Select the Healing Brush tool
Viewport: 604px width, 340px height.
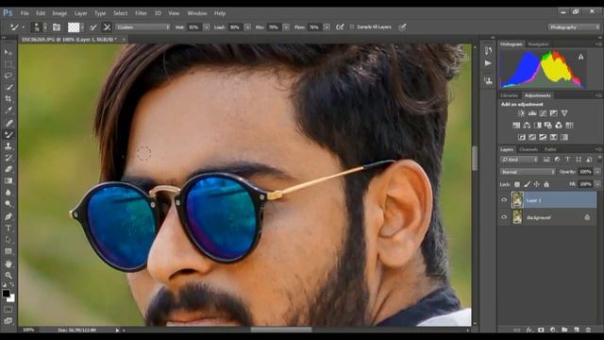(x=8, y=123)
